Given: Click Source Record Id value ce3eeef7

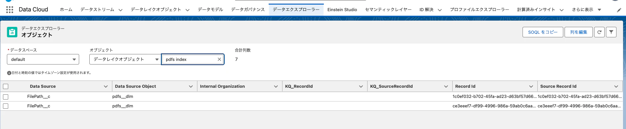Looking at the screenshot, I should (x=579, y=106).
